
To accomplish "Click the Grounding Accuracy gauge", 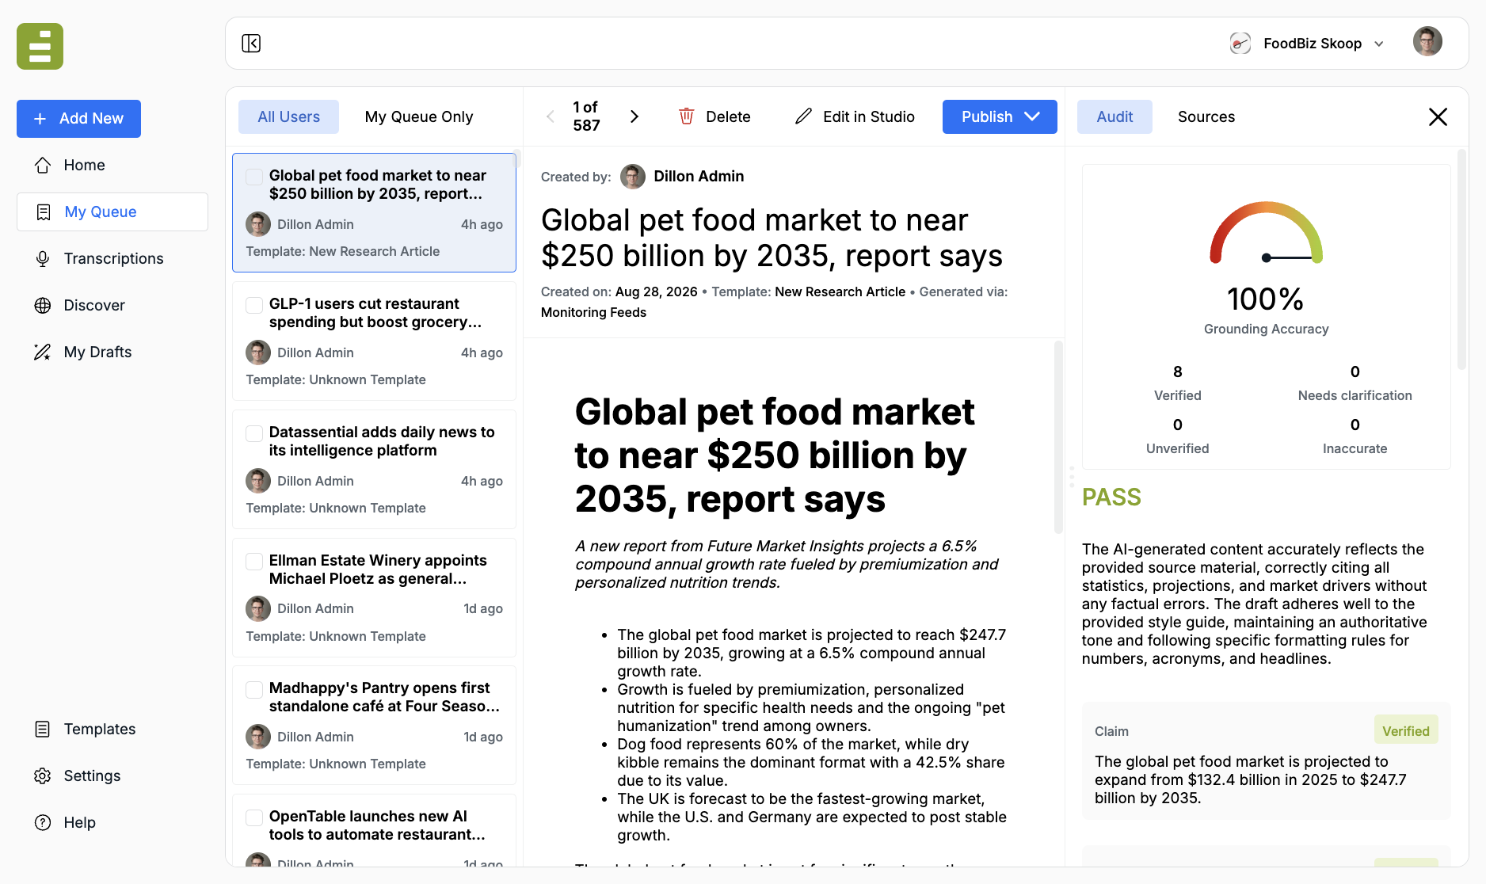I will click(1266, 233).
